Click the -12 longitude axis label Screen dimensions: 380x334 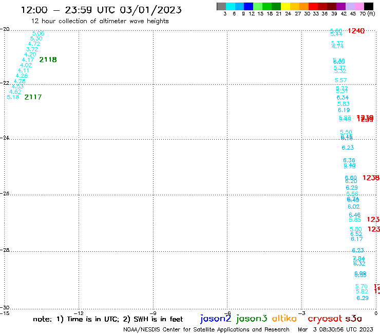(79, 313)
